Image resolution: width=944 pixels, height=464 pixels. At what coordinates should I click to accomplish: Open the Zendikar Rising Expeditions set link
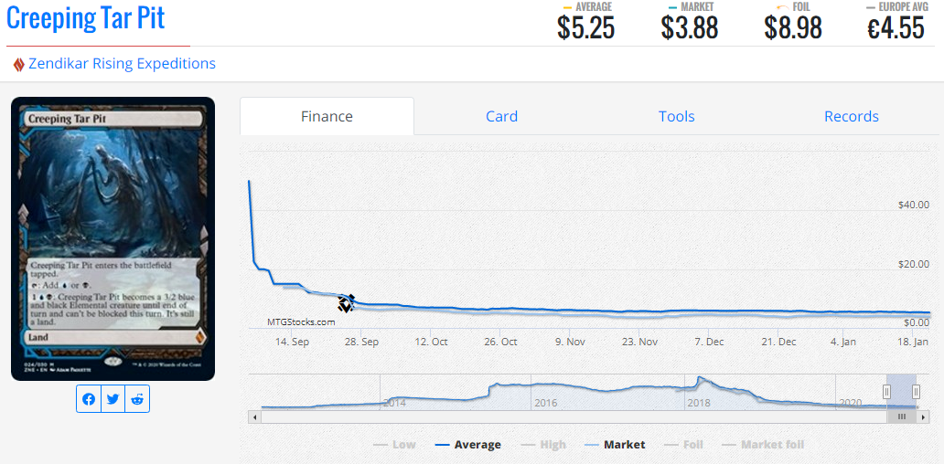pyautogui.click(x=122, y=64)
